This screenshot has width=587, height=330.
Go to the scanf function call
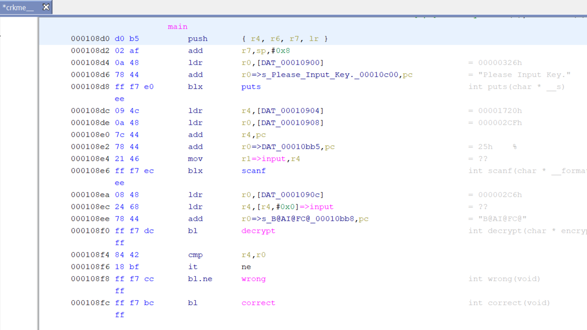point(253,171)
